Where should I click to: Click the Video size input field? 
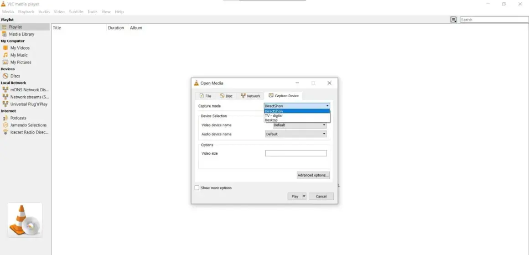(x=296, y=153)
